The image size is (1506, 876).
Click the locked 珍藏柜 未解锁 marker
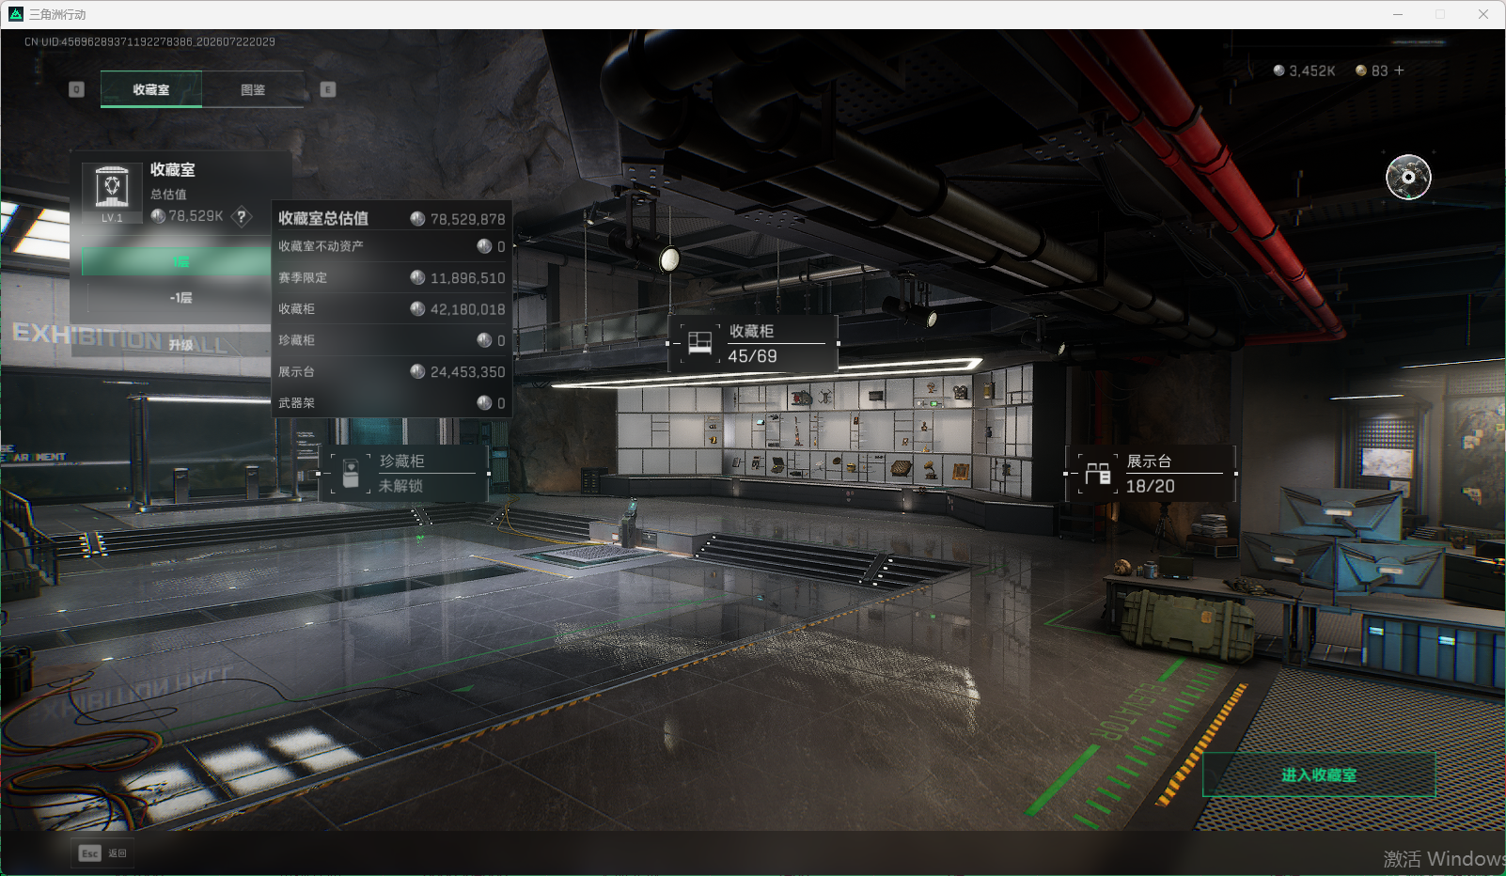pyautogui.click(x=403, y=473)
